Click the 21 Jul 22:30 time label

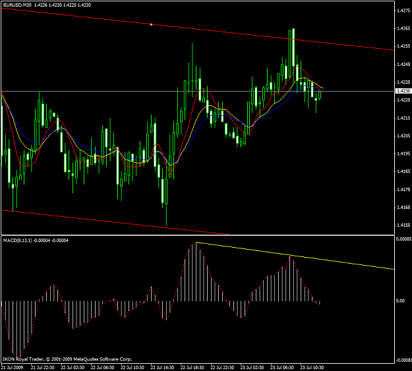click(43, 367)
